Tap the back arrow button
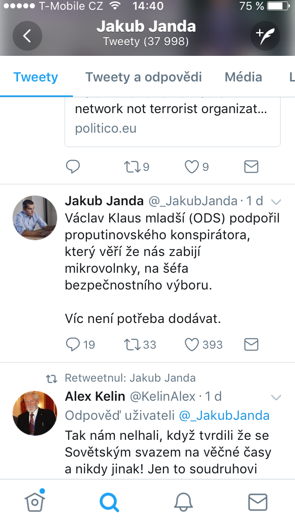 click(x=27, y=36)
